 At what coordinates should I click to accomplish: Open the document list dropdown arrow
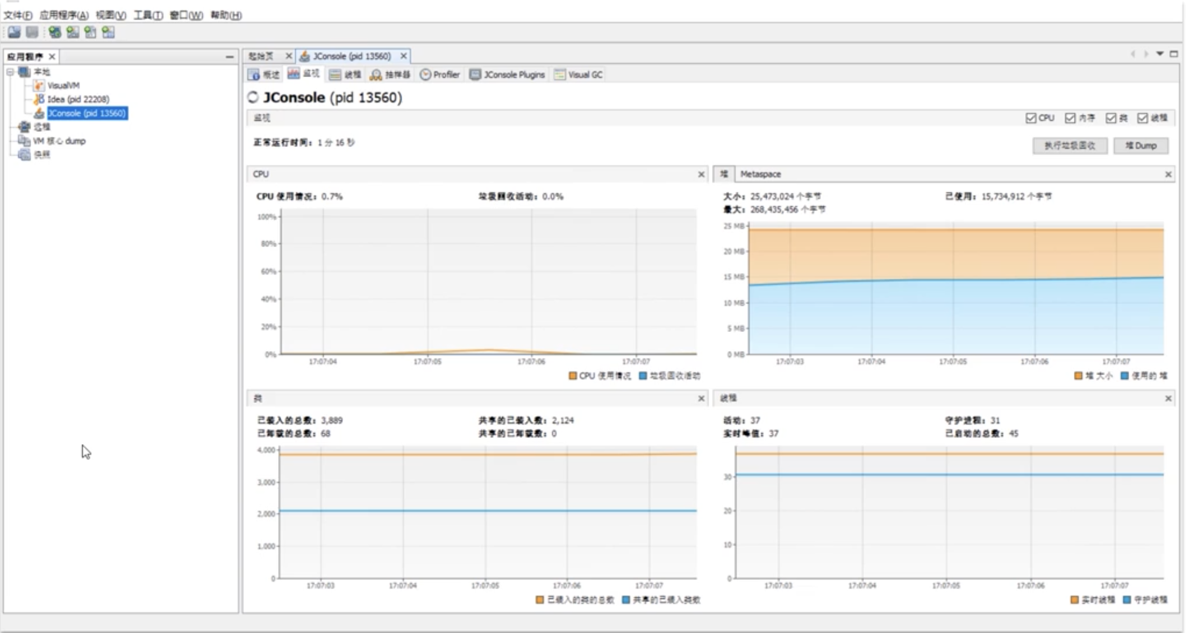tap(1160, 54)
